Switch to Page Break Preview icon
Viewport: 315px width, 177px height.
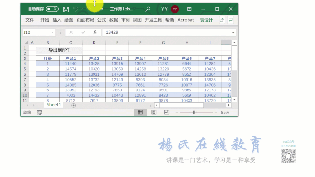(x=167, y=112)
